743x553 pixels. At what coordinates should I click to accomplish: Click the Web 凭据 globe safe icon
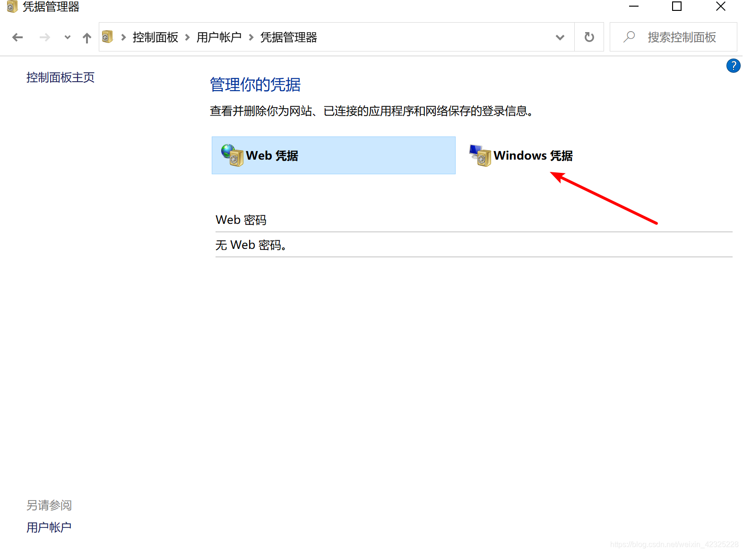click(x=232, y=155)
